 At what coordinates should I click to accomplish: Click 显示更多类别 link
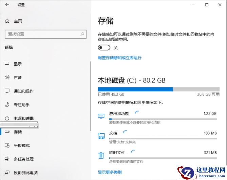[x=110, y=172]
